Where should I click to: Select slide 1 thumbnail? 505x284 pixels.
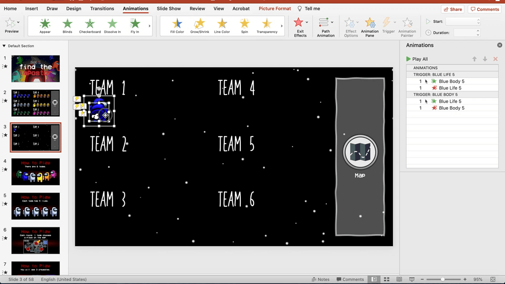click(35, 69)
